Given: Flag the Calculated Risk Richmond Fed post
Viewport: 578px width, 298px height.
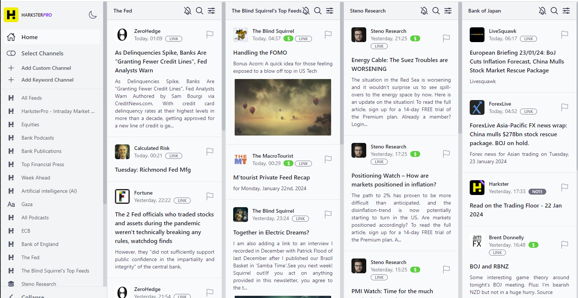Looking at the screenshot, I should coord(210,151).
